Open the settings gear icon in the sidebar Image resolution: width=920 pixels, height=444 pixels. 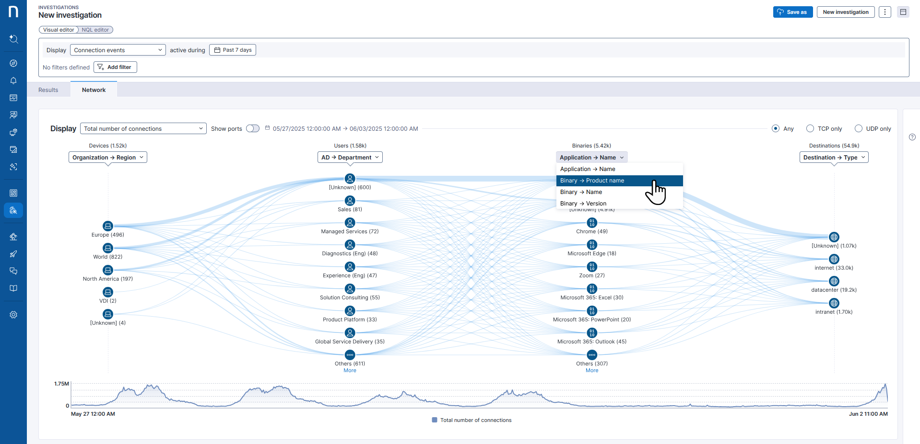tap(13, 315)
